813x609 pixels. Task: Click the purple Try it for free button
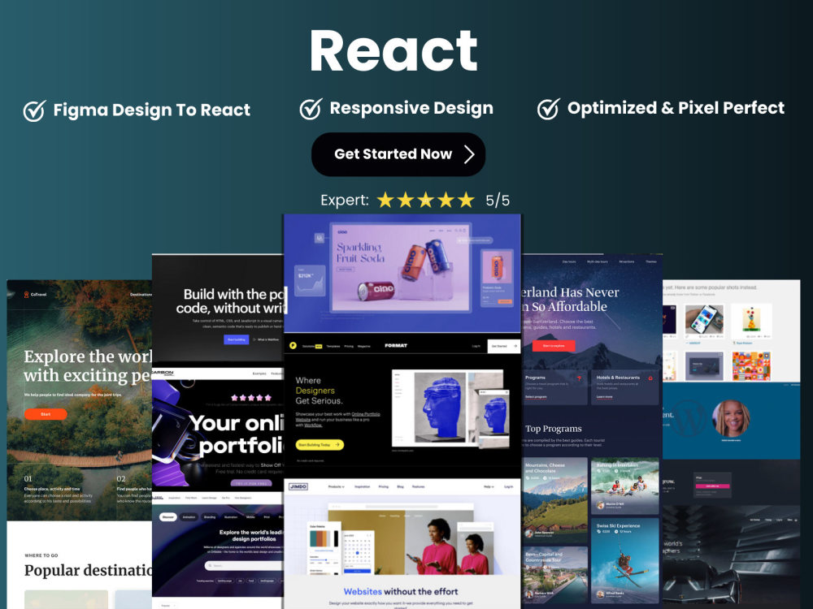251,482
